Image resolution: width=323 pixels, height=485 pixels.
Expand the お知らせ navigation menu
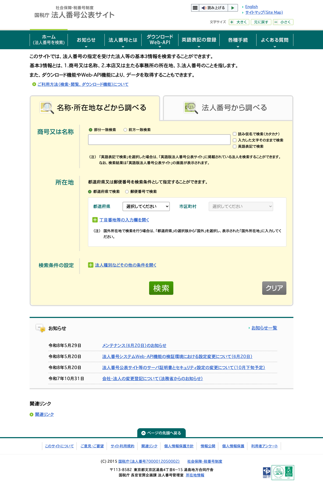click(x=86, y=40)
